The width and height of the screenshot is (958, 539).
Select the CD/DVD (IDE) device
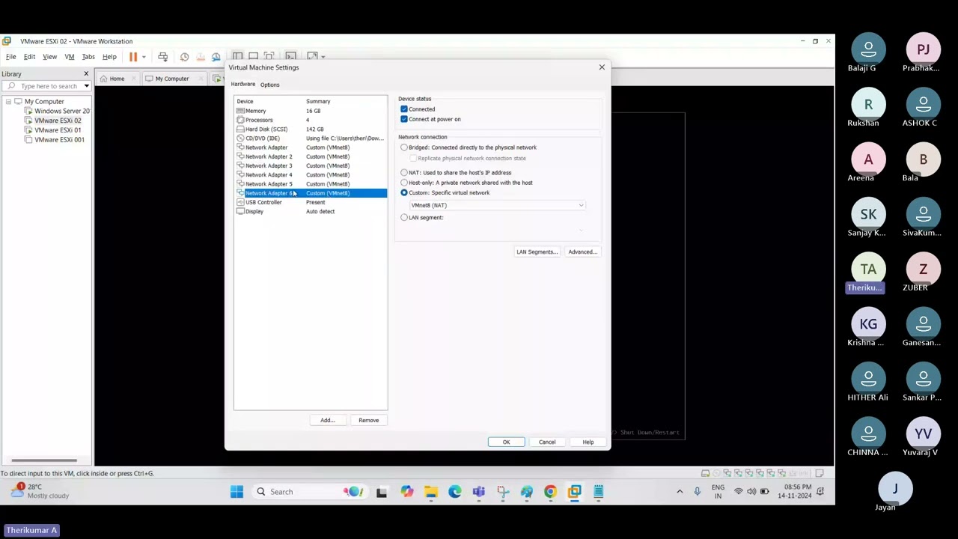(x=311, y=138)
